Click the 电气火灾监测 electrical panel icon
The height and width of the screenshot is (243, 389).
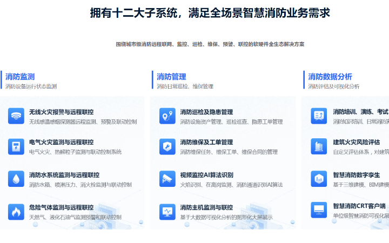16,146
